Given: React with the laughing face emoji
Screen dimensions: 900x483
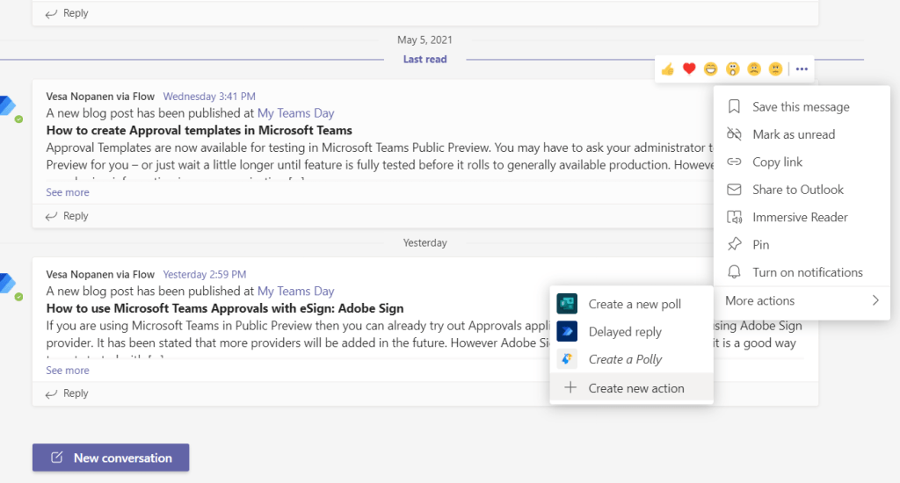Looking at the screenshot, I should click(711, 68).
